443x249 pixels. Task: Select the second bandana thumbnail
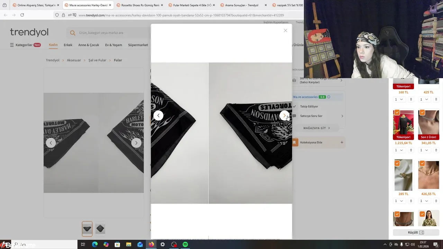click(x=100, y=229)
